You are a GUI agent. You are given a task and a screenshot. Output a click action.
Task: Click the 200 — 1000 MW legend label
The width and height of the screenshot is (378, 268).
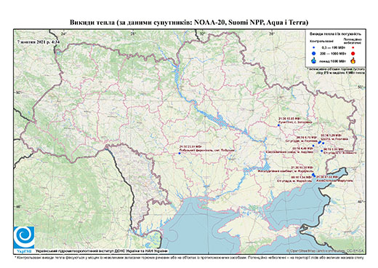[332, 54]
